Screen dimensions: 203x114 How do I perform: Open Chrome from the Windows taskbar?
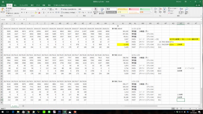(28, 112)
